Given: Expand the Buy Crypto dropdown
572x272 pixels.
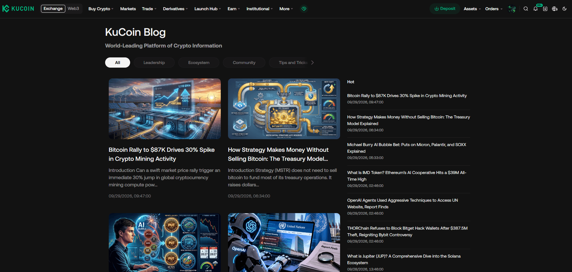Looking at the screenshot, I should 101,9.
